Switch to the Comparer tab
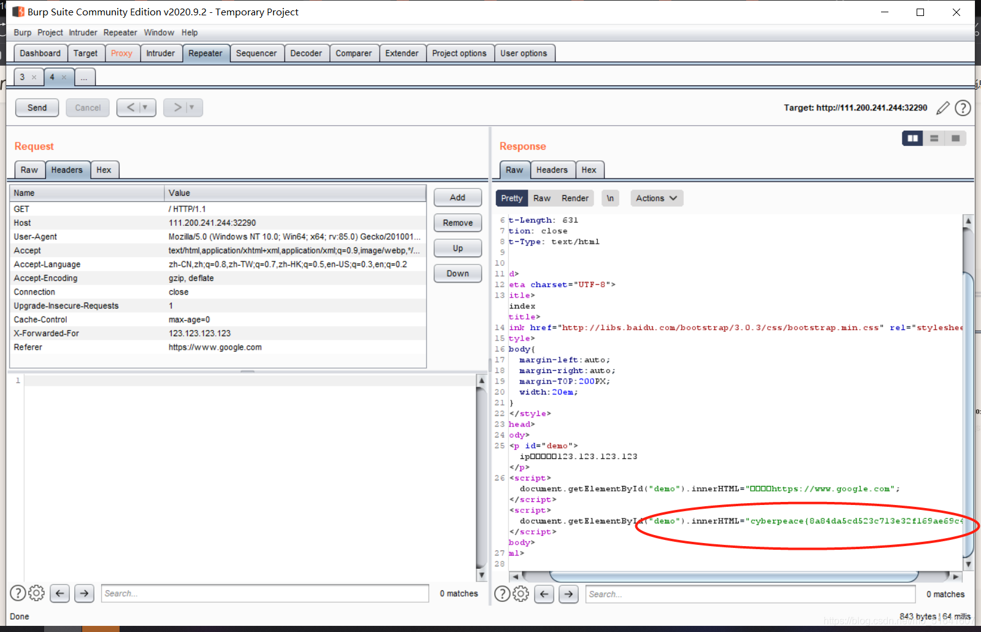This screenshot has width=981, height=632. pyautogui.click(x=354, y=53)
